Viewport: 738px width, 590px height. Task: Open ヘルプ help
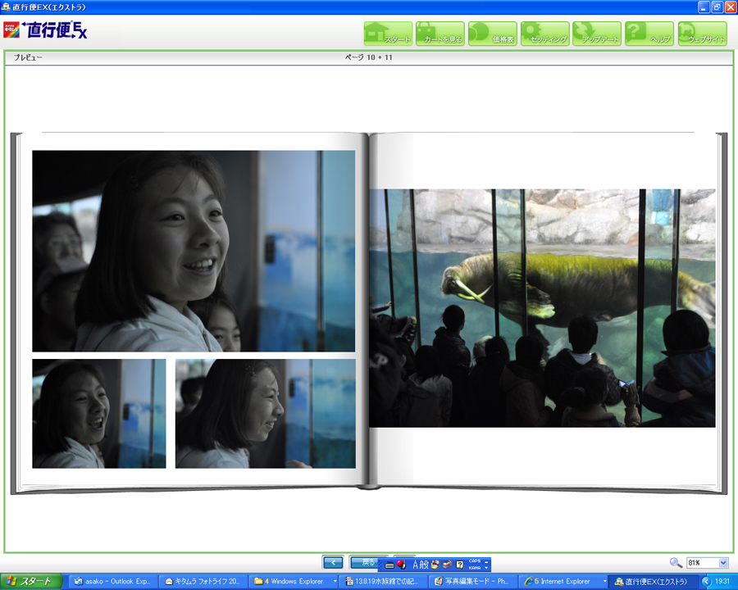649,34
